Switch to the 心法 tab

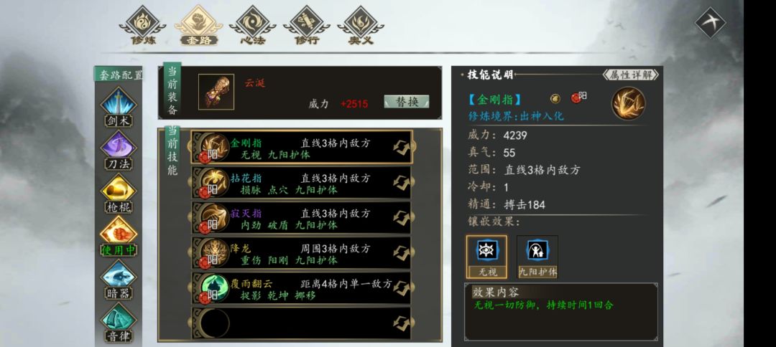pos(252,26)
